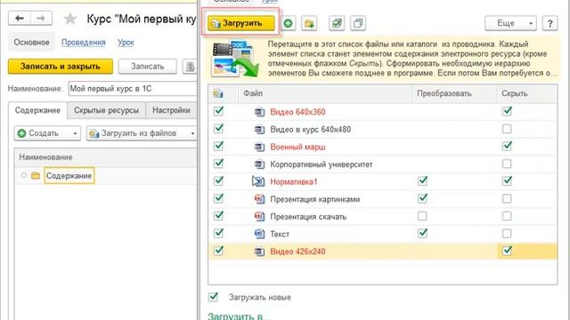Click icon button next to Записать
This screenshot has height=320, width=570.
pyautogui.click(x=190, y=67)
